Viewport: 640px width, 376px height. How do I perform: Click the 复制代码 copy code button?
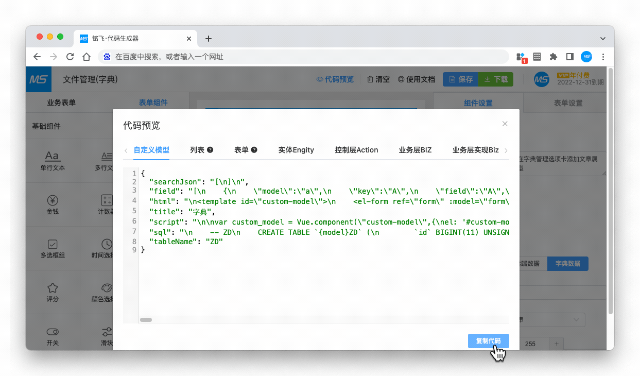coord(488,341)
